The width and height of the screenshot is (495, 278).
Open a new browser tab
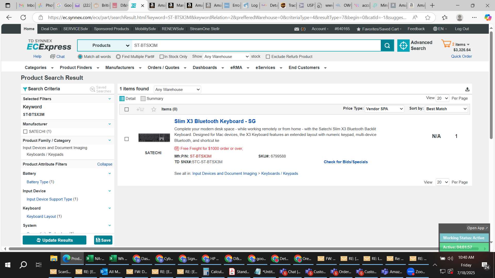432,5
